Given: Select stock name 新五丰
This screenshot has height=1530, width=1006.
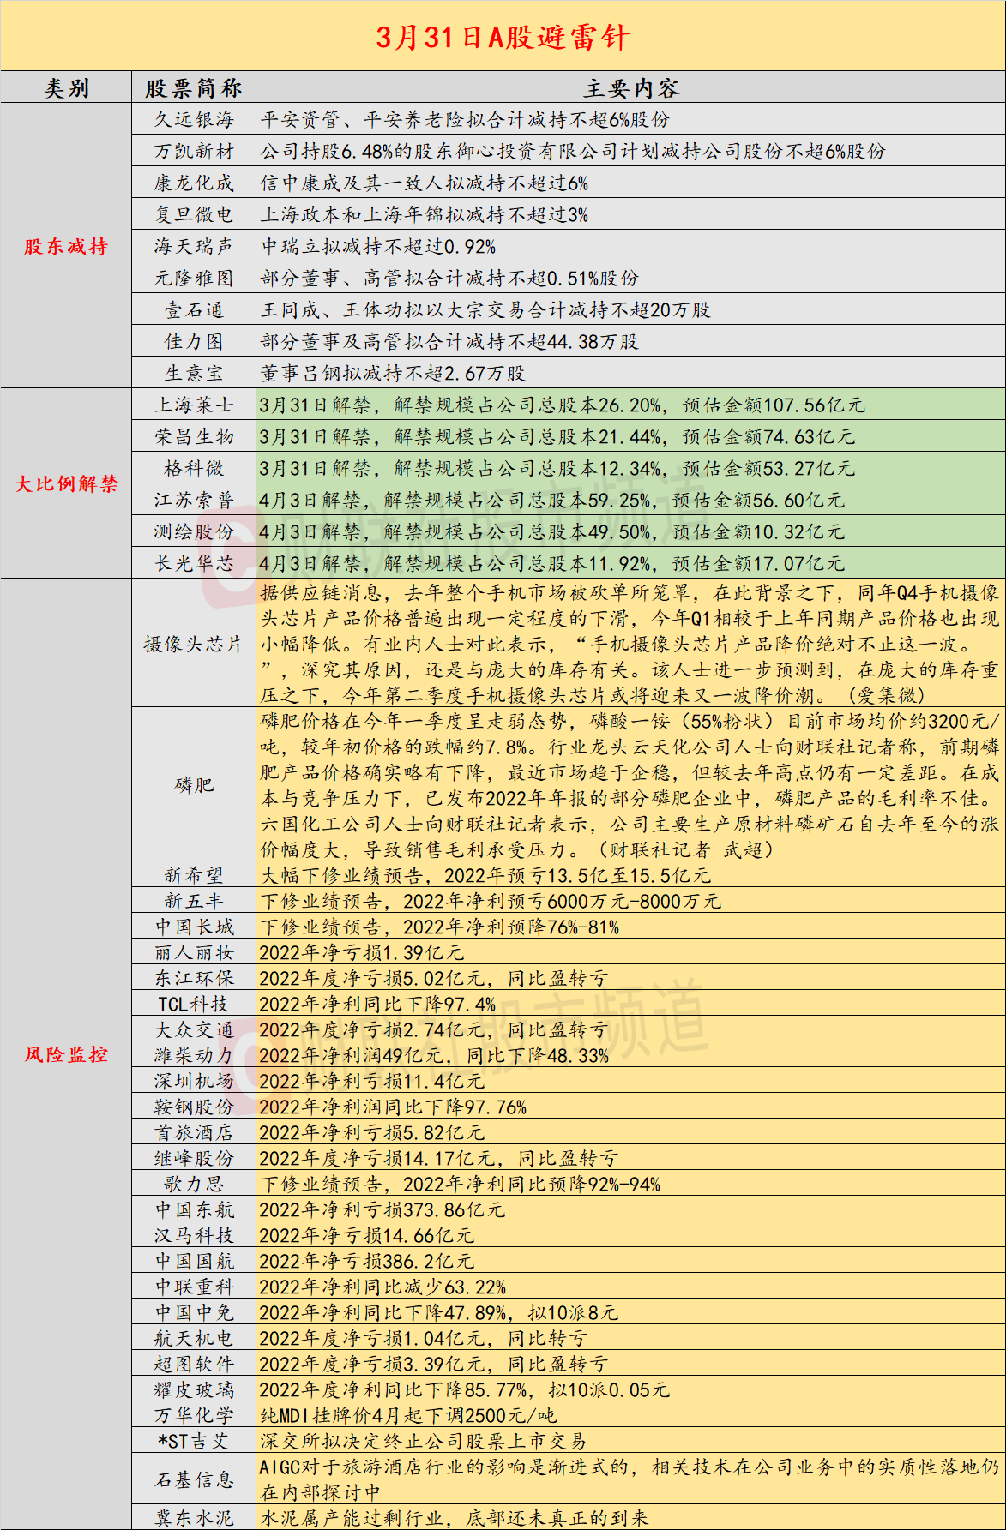Looking at the screenshot, I should tap(194, 902).
